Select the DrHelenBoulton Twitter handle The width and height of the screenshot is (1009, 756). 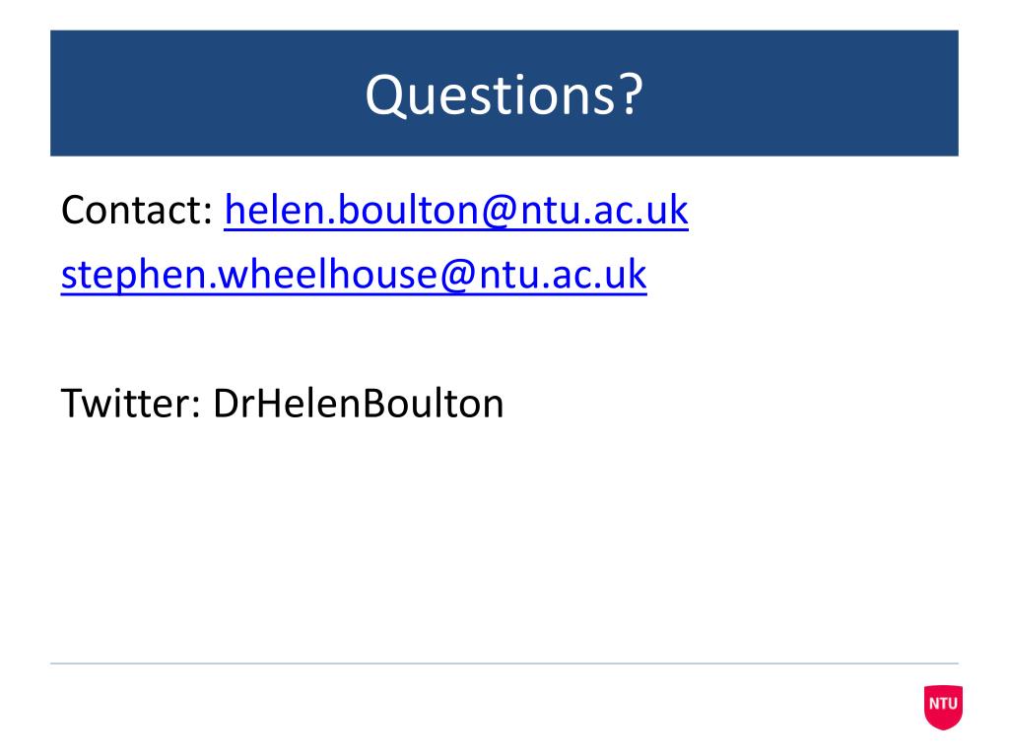pyautogui.click(x=359, y=404)
